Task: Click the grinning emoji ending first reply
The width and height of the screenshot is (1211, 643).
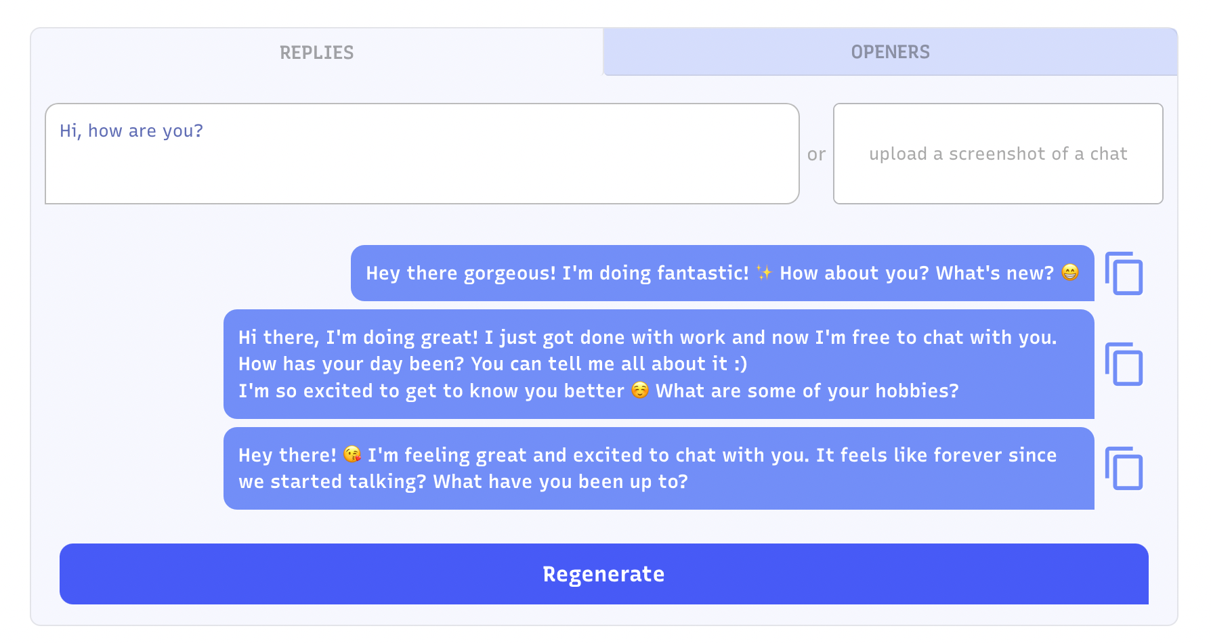Action: [1070, 273]
